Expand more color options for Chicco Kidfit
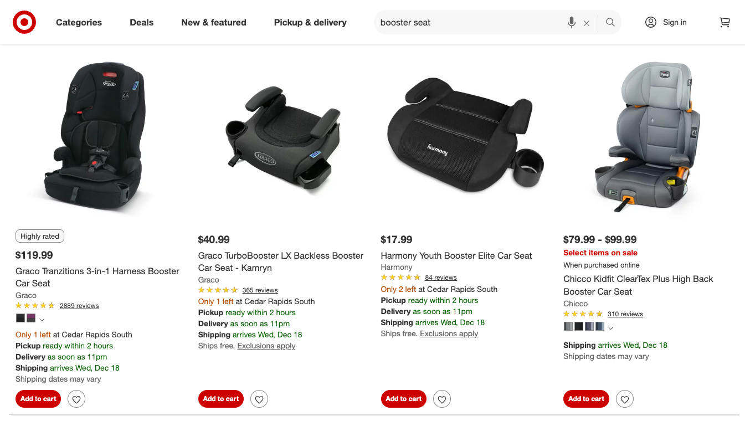Screen dimensions: 745x421 611,327
